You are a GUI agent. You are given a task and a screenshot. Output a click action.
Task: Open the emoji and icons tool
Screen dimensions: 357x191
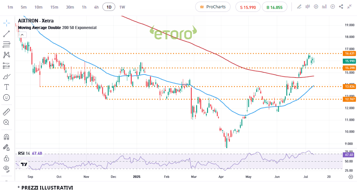point(7,98)
